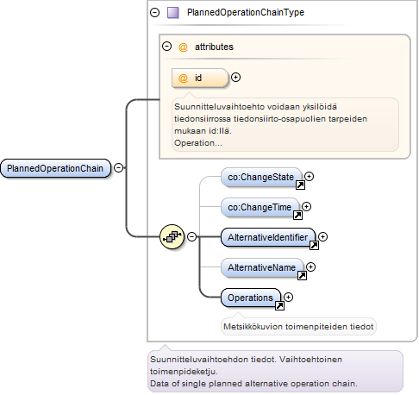Select the PlannedOperationChain root element
Image resolution: width=419 pixels, height=395 pixels.
(x=55, y=168)
